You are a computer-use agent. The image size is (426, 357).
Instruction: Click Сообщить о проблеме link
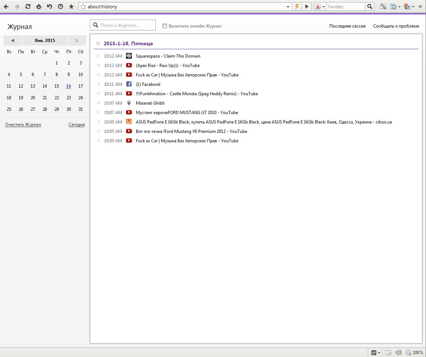(396, 26)
